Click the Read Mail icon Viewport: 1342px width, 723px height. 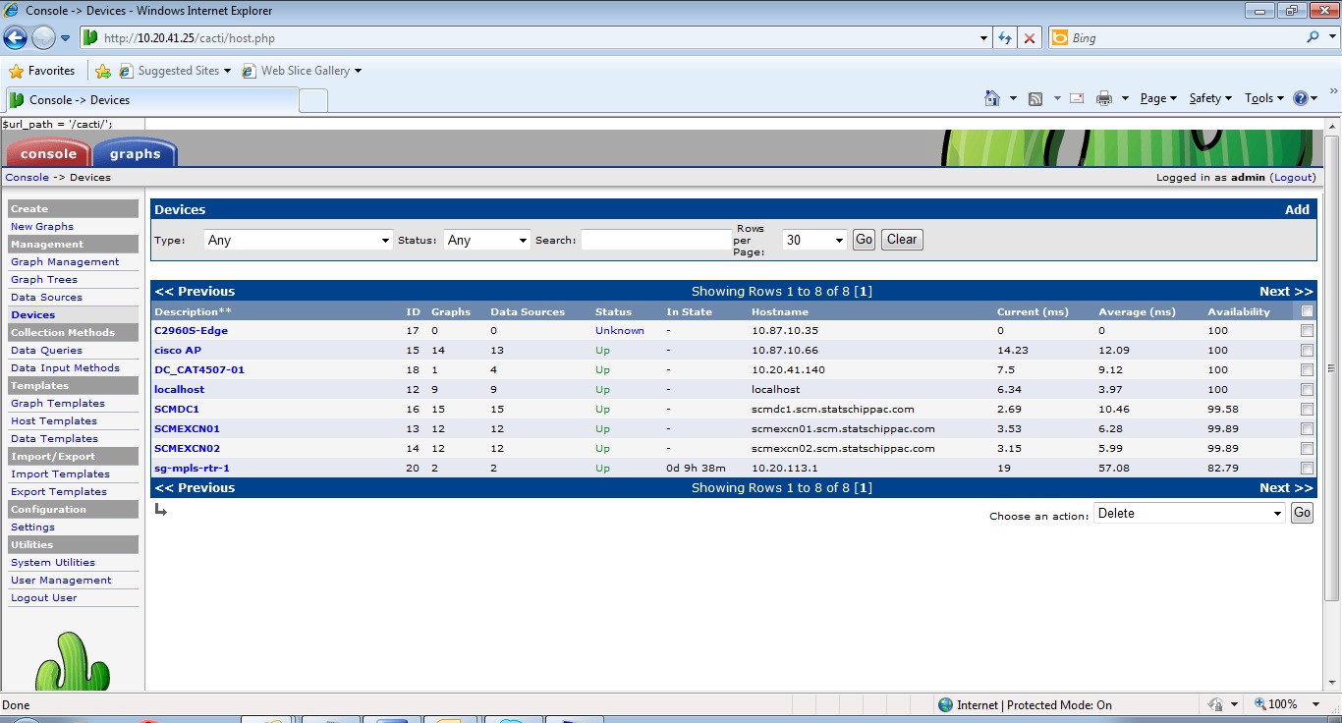(x=1077, y=98)
